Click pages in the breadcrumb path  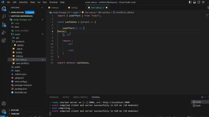pos(76,12)
